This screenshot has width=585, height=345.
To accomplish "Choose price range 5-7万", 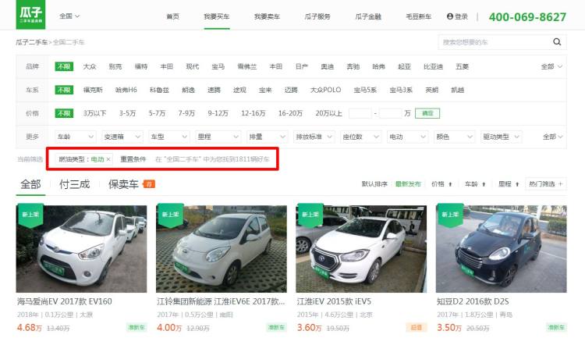I will pos(157,113).
